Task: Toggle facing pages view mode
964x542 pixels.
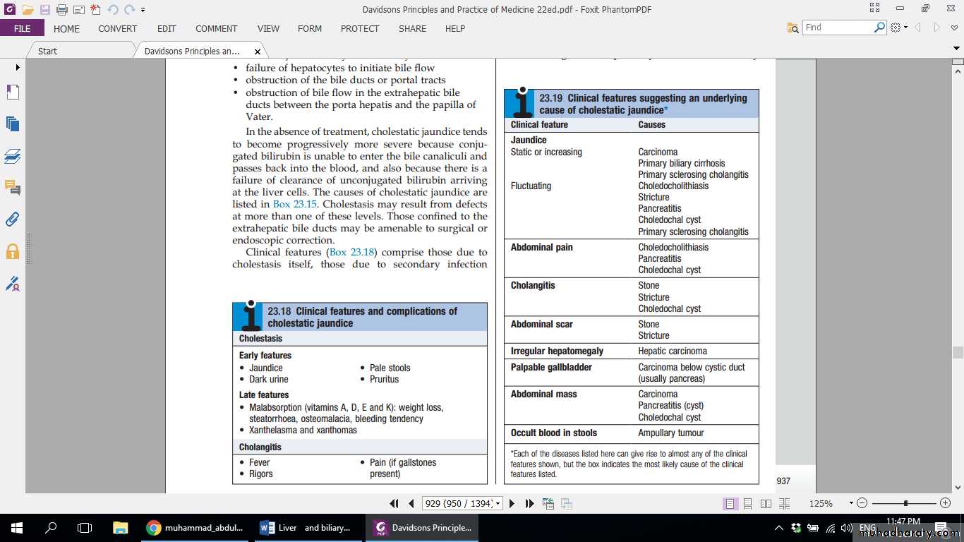Action: point(766,503)
